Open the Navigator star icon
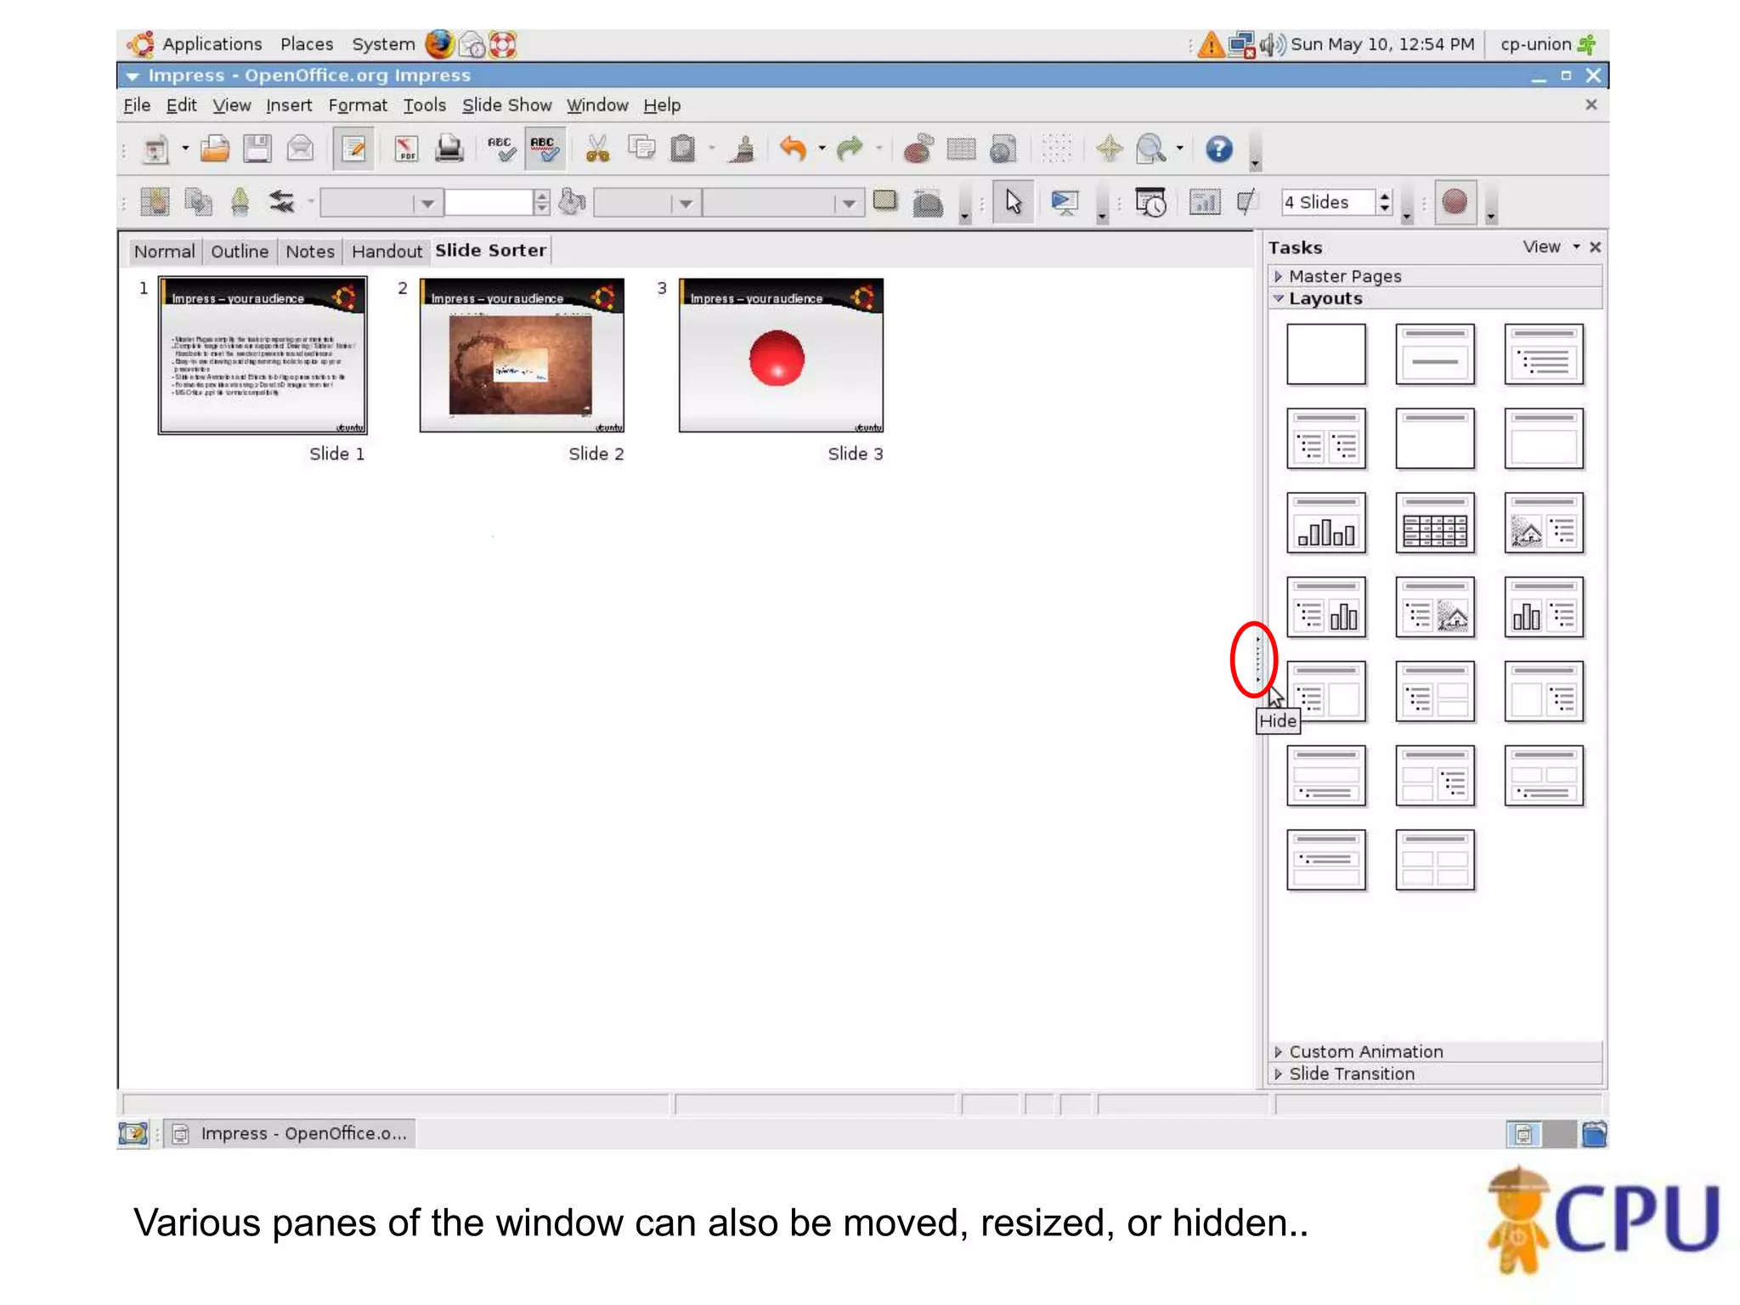The width and height of the screenshot is (1740, 1305). point(1109,150)
